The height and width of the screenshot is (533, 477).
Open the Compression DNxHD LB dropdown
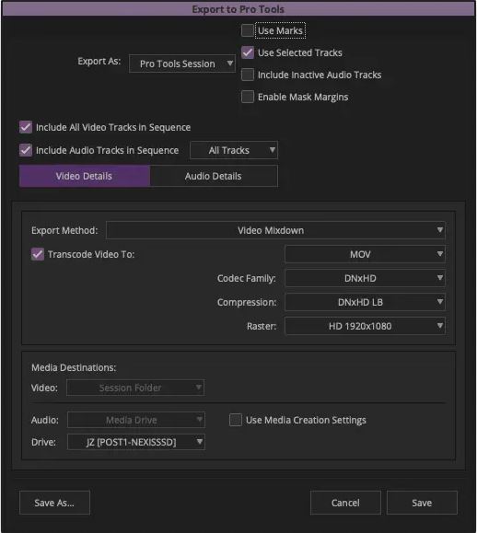365,302
